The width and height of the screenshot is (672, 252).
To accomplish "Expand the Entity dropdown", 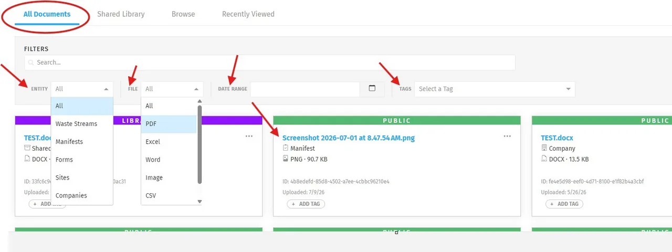I will (82, 89).
